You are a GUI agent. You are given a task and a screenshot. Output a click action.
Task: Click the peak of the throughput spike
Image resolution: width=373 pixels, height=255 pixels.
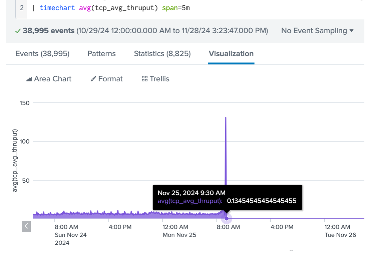(x=226, y=118)
